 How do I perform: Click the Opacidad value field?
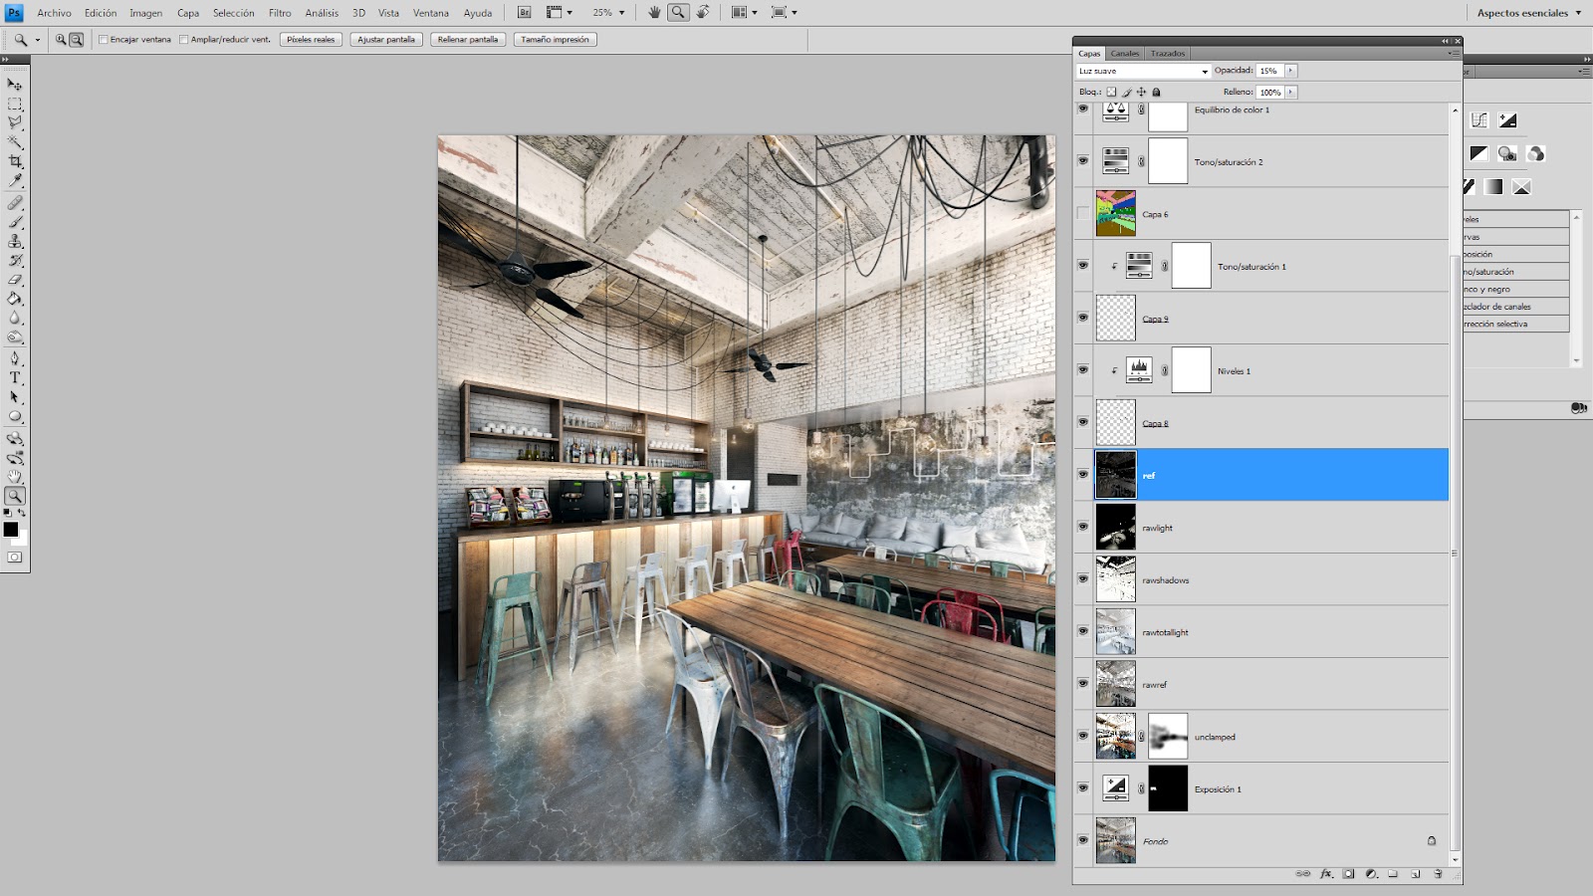(1269, 71)
